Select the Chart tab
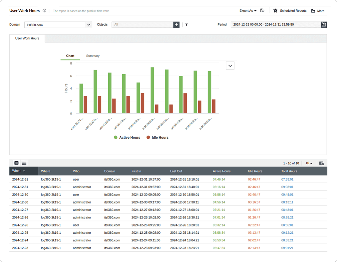Screen dimensions: 337x262 pos(70,56)
